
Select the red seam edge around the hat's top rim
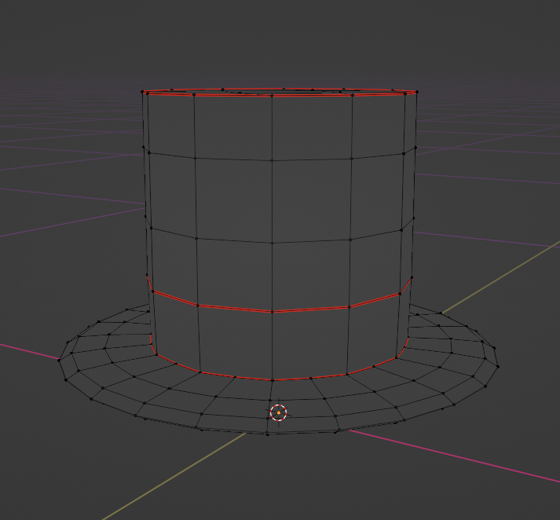click(280, 92)
